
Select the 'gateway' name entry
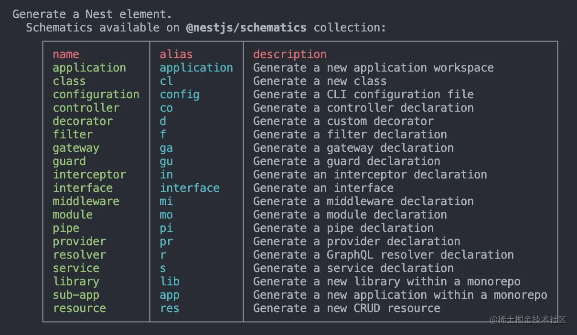point(76,148)
